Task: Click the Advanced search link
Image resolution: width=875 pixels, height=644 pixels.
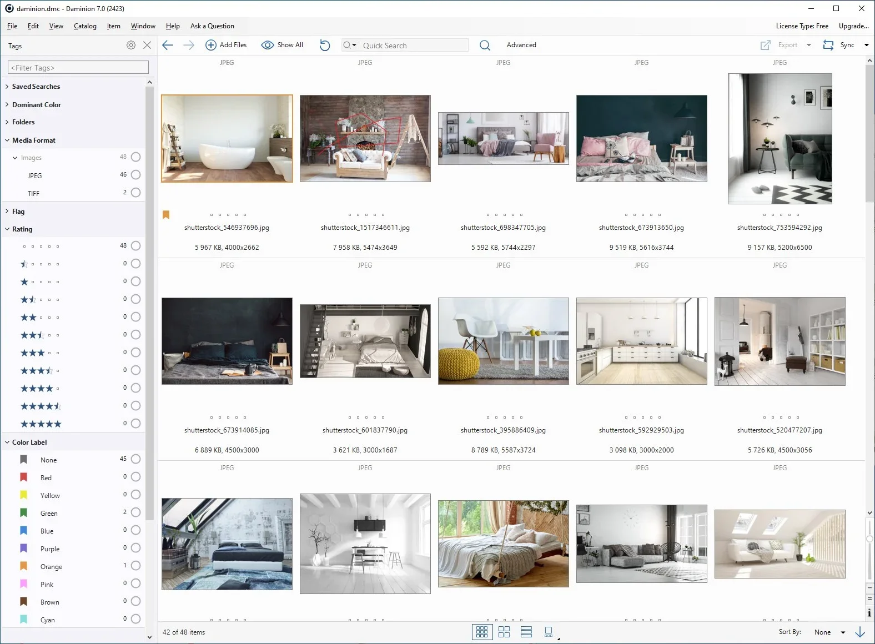Action: [x=521, y=46]
